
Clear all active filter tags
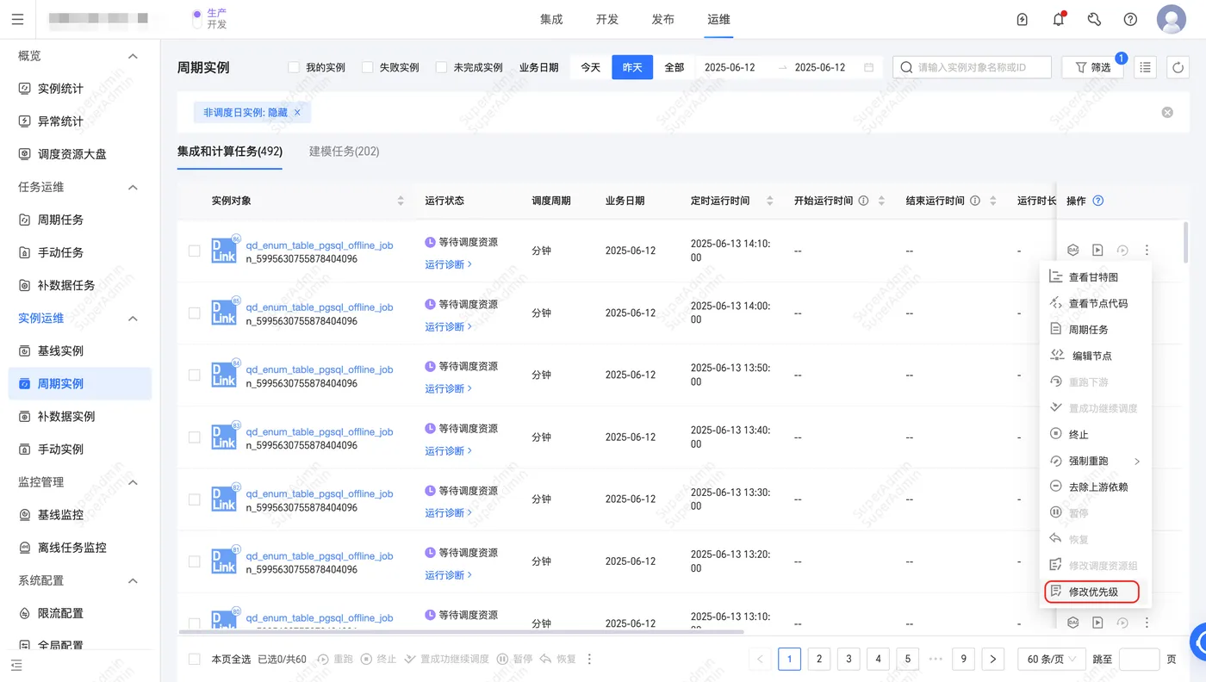tap(1167, 112)
